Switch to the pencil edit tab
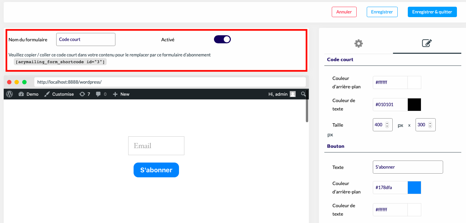 [x=427, y=43]
